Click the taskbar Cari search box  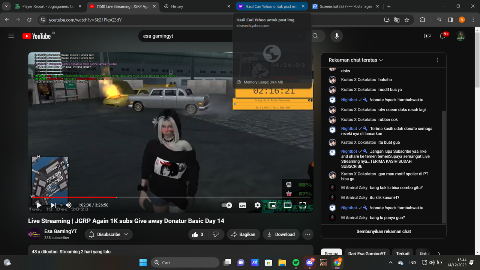click(x=184, y=262)
